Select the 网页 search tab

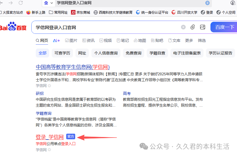pos(42,40)
